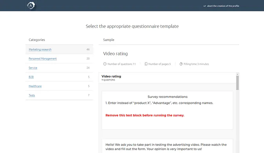Click 'Number of questions 11' text
Screen dimensions: 264x153
[x=122, y=64]
